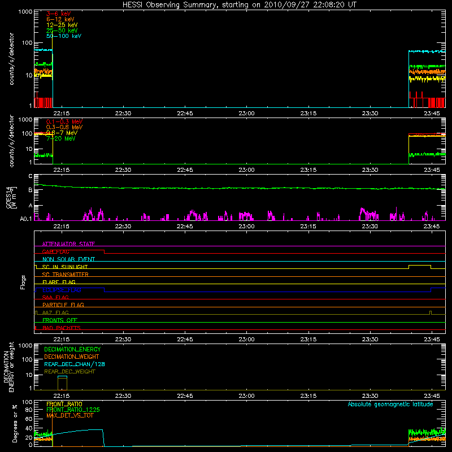Click the green GOES flux curve
Viewport: 452px width, 452px height.
[x=239, y=188]
